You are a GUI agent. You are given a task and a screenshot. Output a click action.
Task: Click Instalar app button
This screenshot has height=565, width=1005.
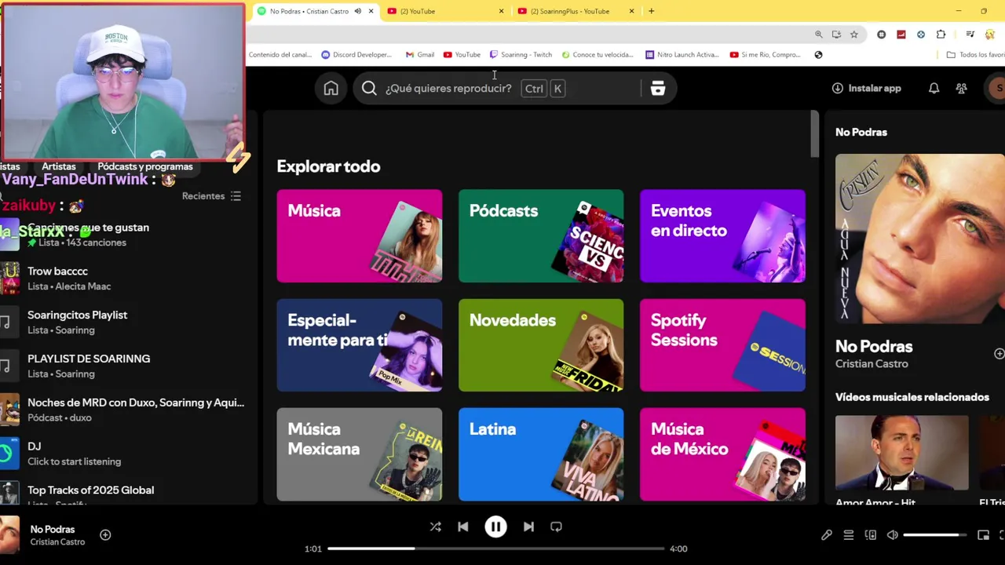pos(866,89)
